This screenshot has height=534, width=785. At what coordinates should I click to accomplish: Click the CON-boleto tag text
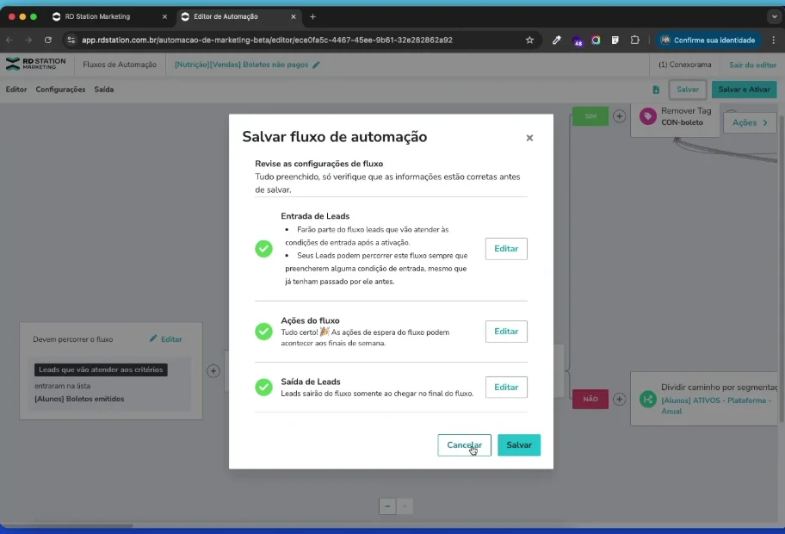682,122
